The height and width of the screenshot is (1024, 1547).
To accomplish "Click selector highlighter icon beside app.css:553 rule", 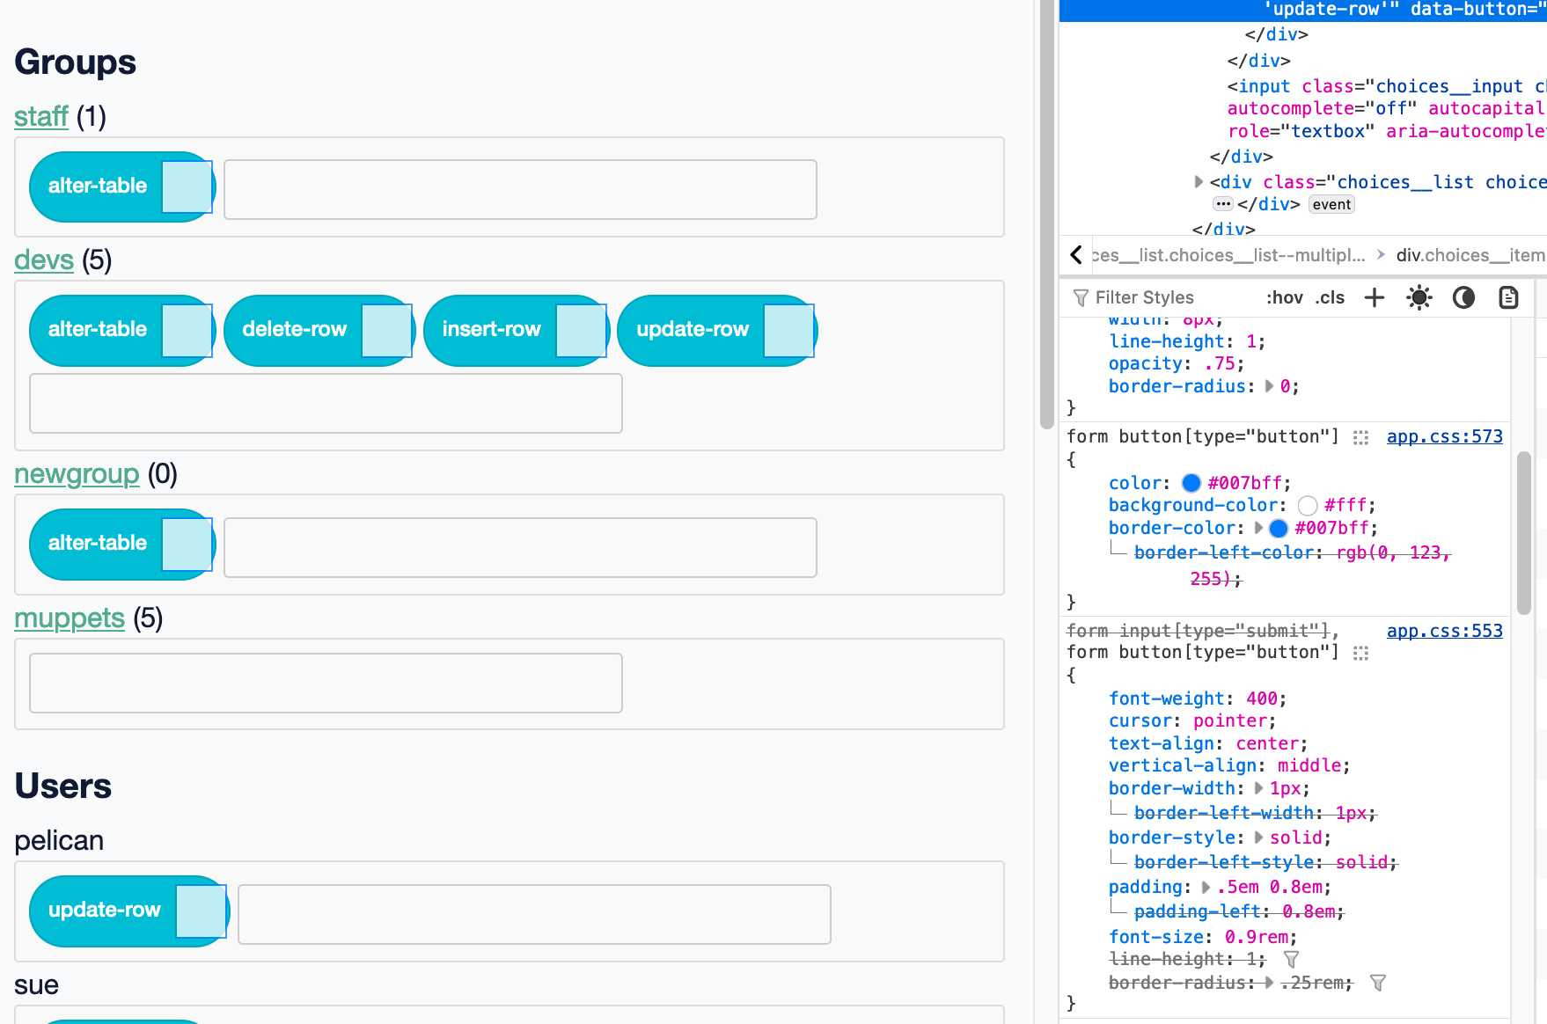I will (1360, 653).
